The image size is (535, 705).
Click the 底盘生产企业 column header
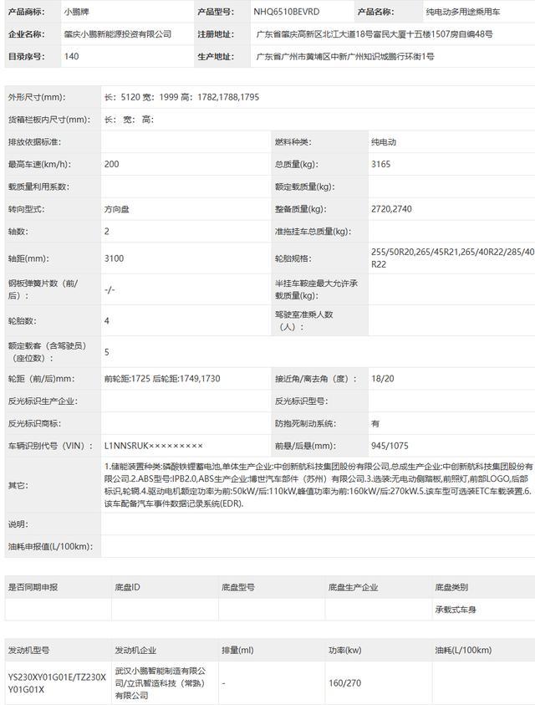point(353,587)
